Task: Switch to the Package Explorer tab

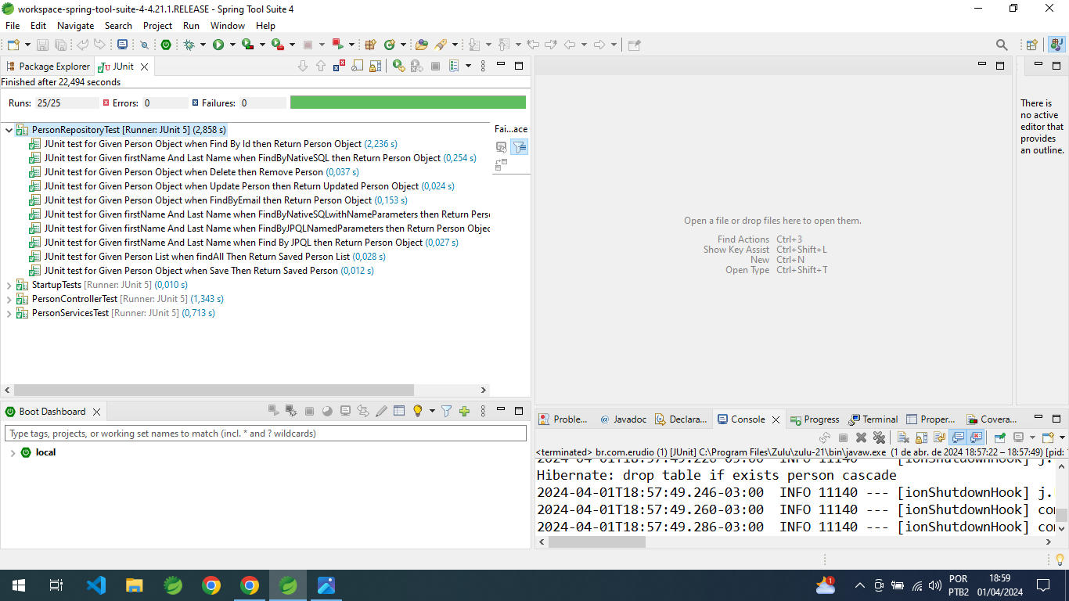Action: pos(47,67)
